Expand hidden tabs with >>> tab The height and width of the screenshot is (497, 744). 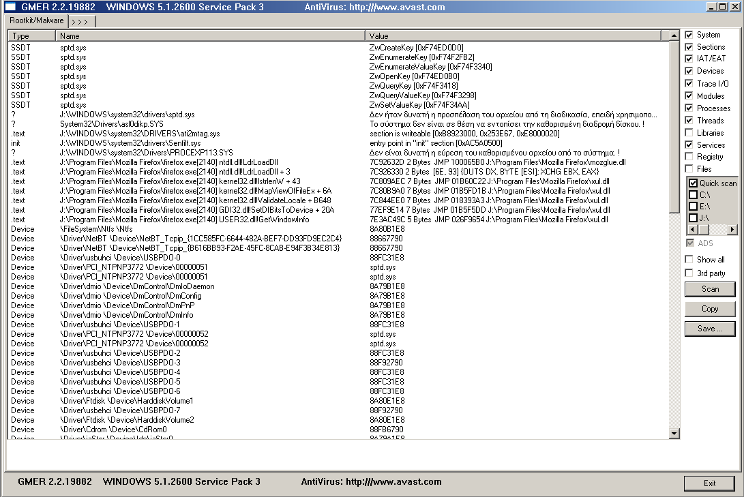point(82,22)
